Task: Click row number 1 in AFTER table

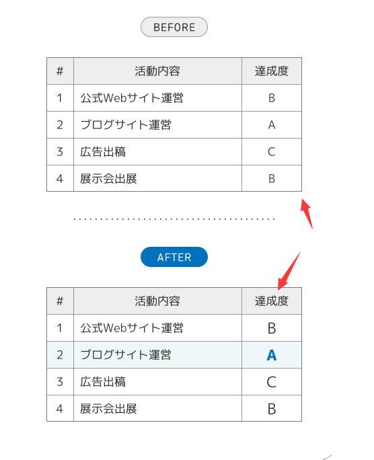Action: point(60,328)
